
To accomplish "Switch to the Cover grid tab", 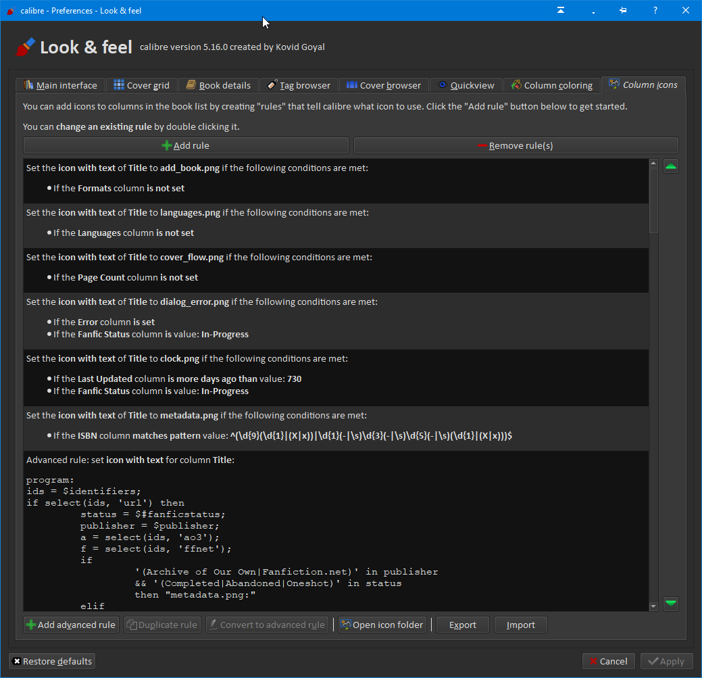I will (141, 85).
